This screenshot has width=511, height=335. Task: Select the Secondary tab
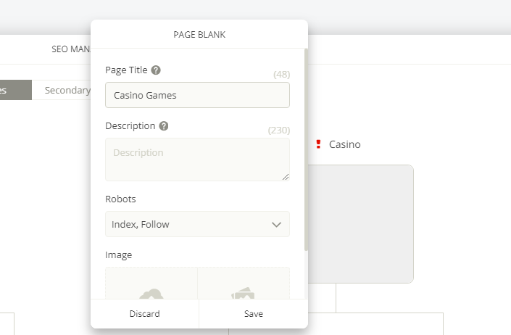pyautogui.click(x=68, y=90)
